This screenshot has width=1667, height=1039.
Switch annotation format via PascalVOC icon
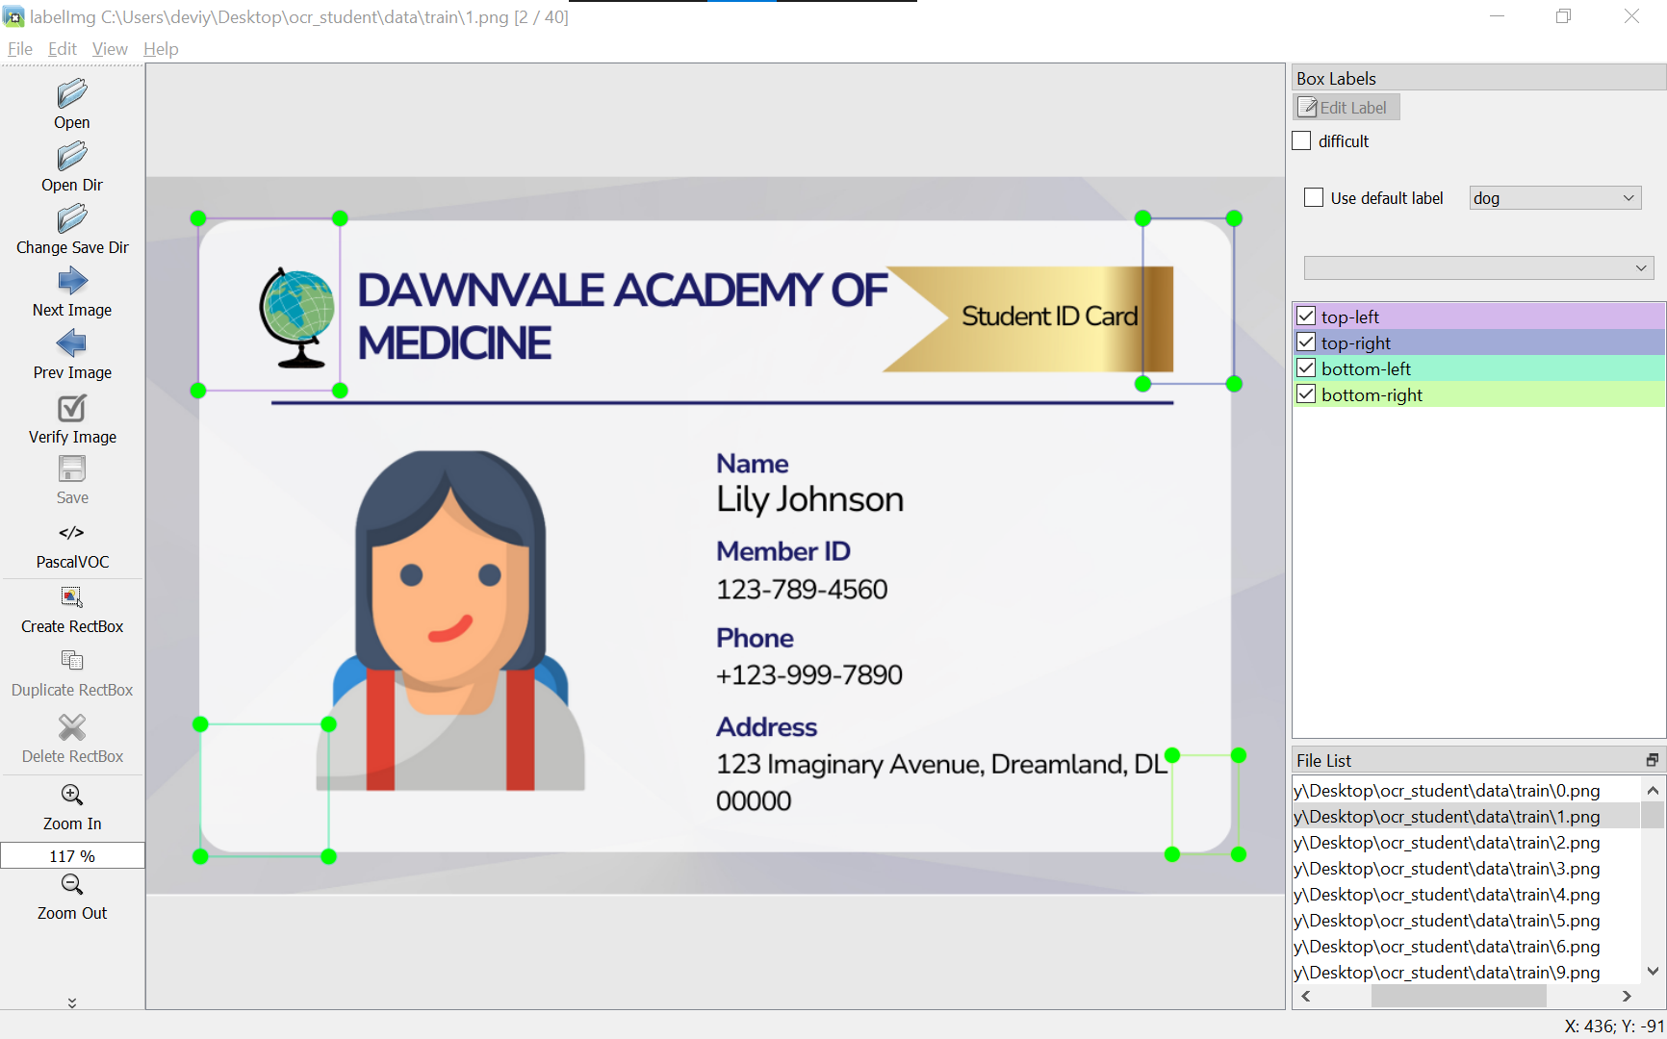[72, 532]
